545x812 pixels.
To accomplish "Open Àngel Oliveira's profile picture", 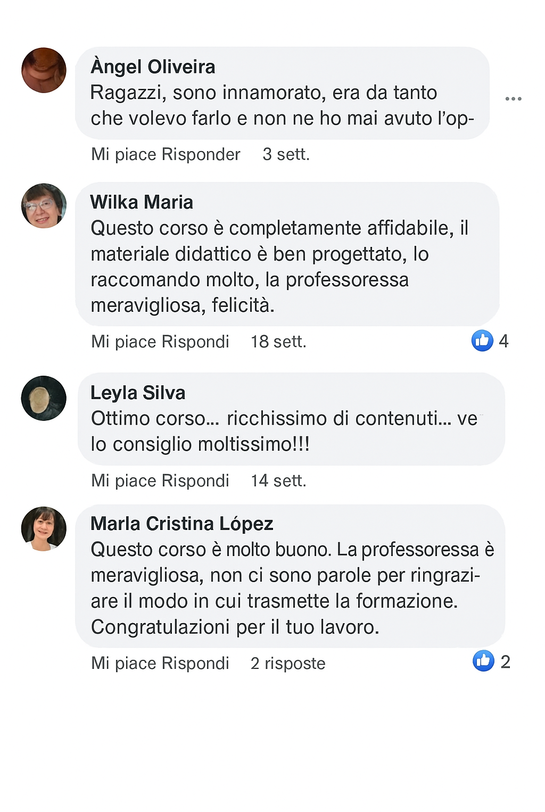I will [44, 70].
